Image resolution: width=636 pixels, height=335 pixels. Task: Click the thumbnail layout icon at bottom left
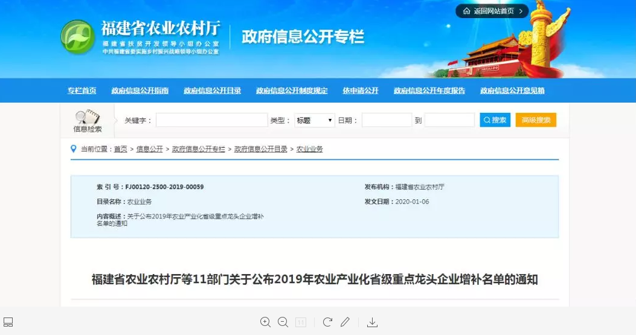(8, 322)
